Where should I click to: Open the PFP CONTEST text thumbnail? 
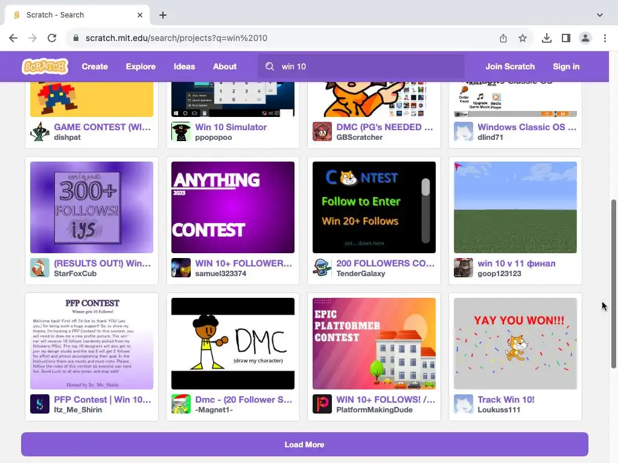point(92,344)
